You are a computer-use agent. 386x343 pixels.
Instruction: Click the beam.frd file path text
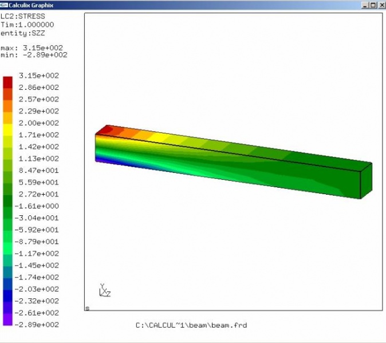(191, 325)
